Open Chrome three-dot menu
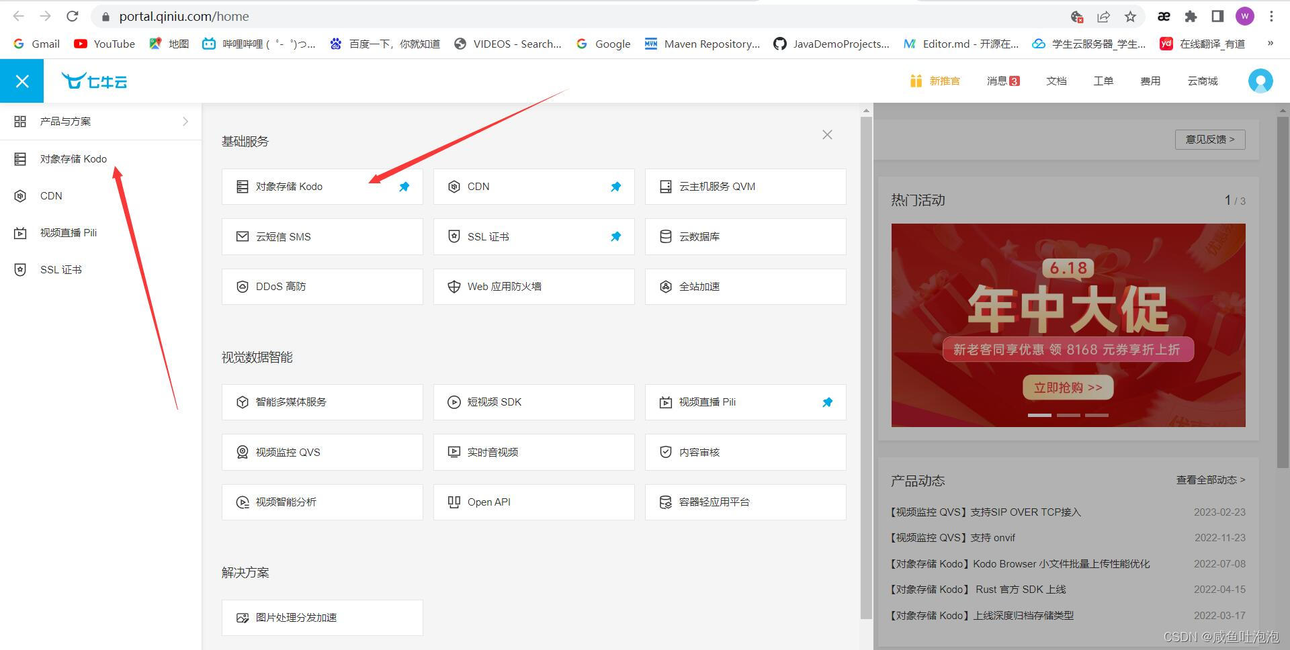 click(1271, 16)
